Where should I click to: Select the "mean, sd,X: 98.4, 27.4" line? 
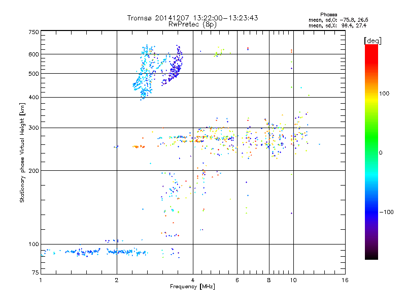point(337,25)
